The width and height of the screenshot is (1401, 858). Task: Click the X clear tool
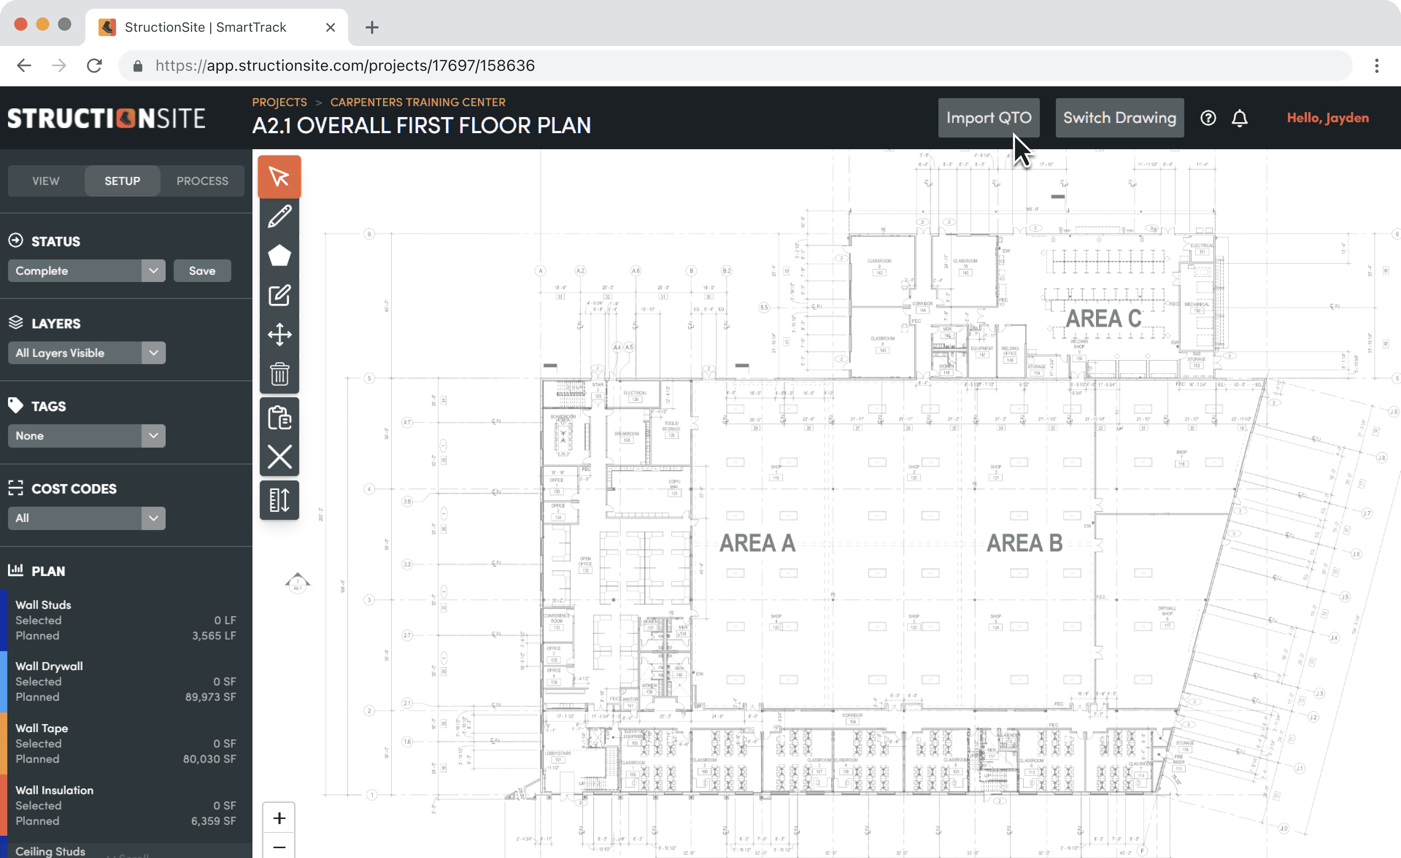[279, 457]
